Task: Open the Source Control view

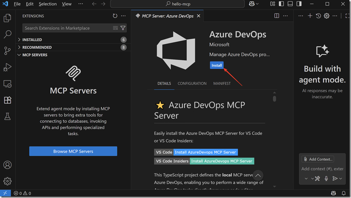Action: [x=7, y=51]
